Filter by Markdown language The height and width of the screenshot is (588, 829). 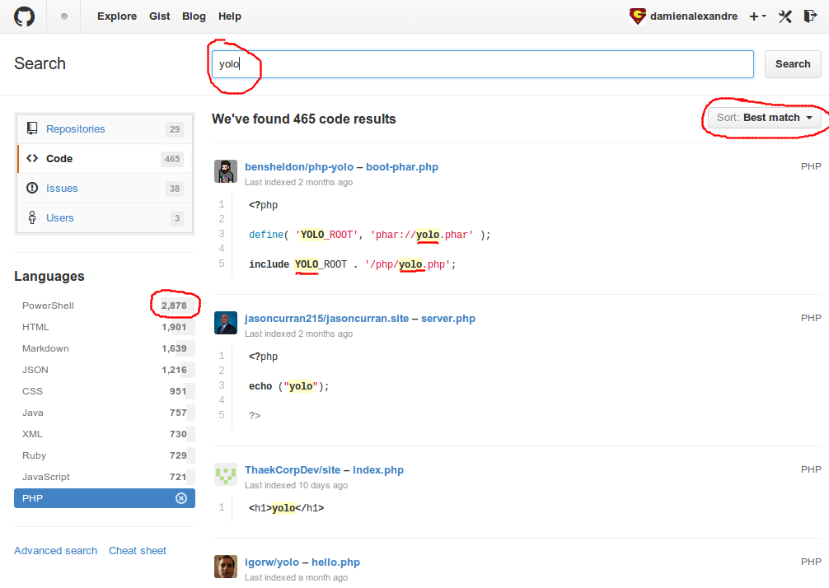pos(105,348)
